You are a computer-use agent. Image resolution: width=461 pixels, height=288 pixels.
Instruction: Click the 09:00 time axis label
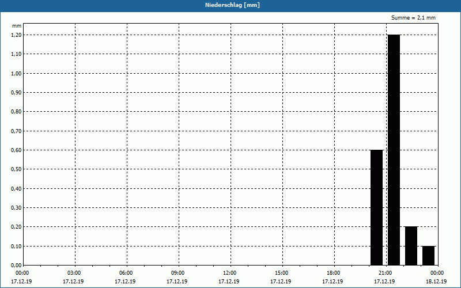point(179,273)
